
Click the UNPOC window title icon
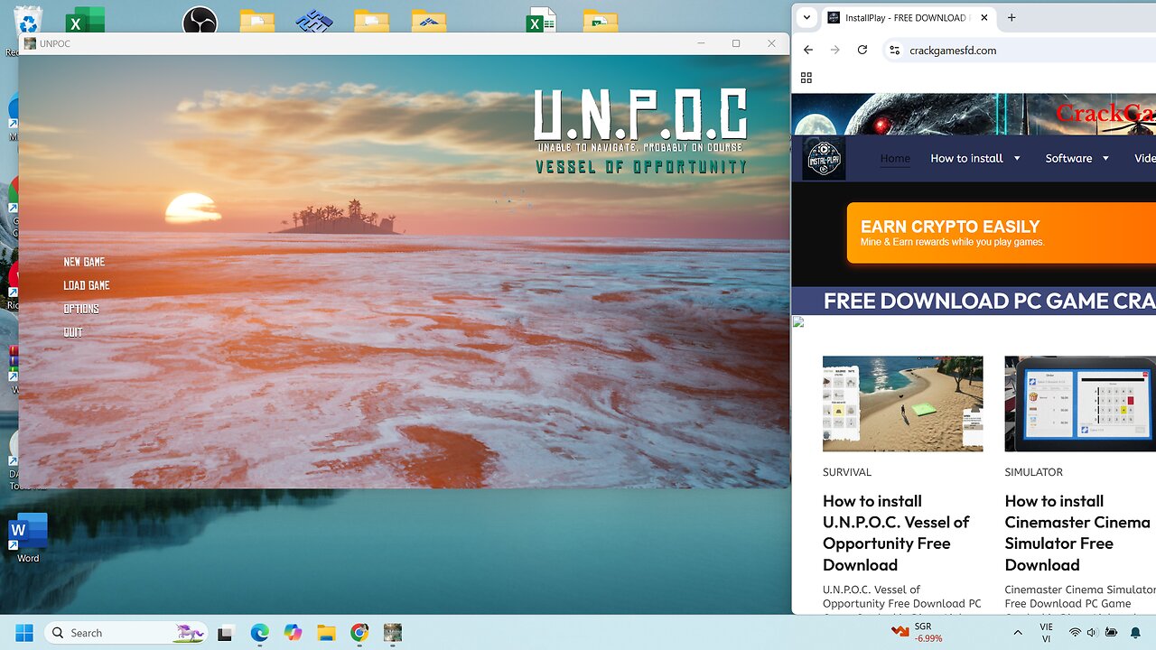pyautogui.click(x=30, y=43)
